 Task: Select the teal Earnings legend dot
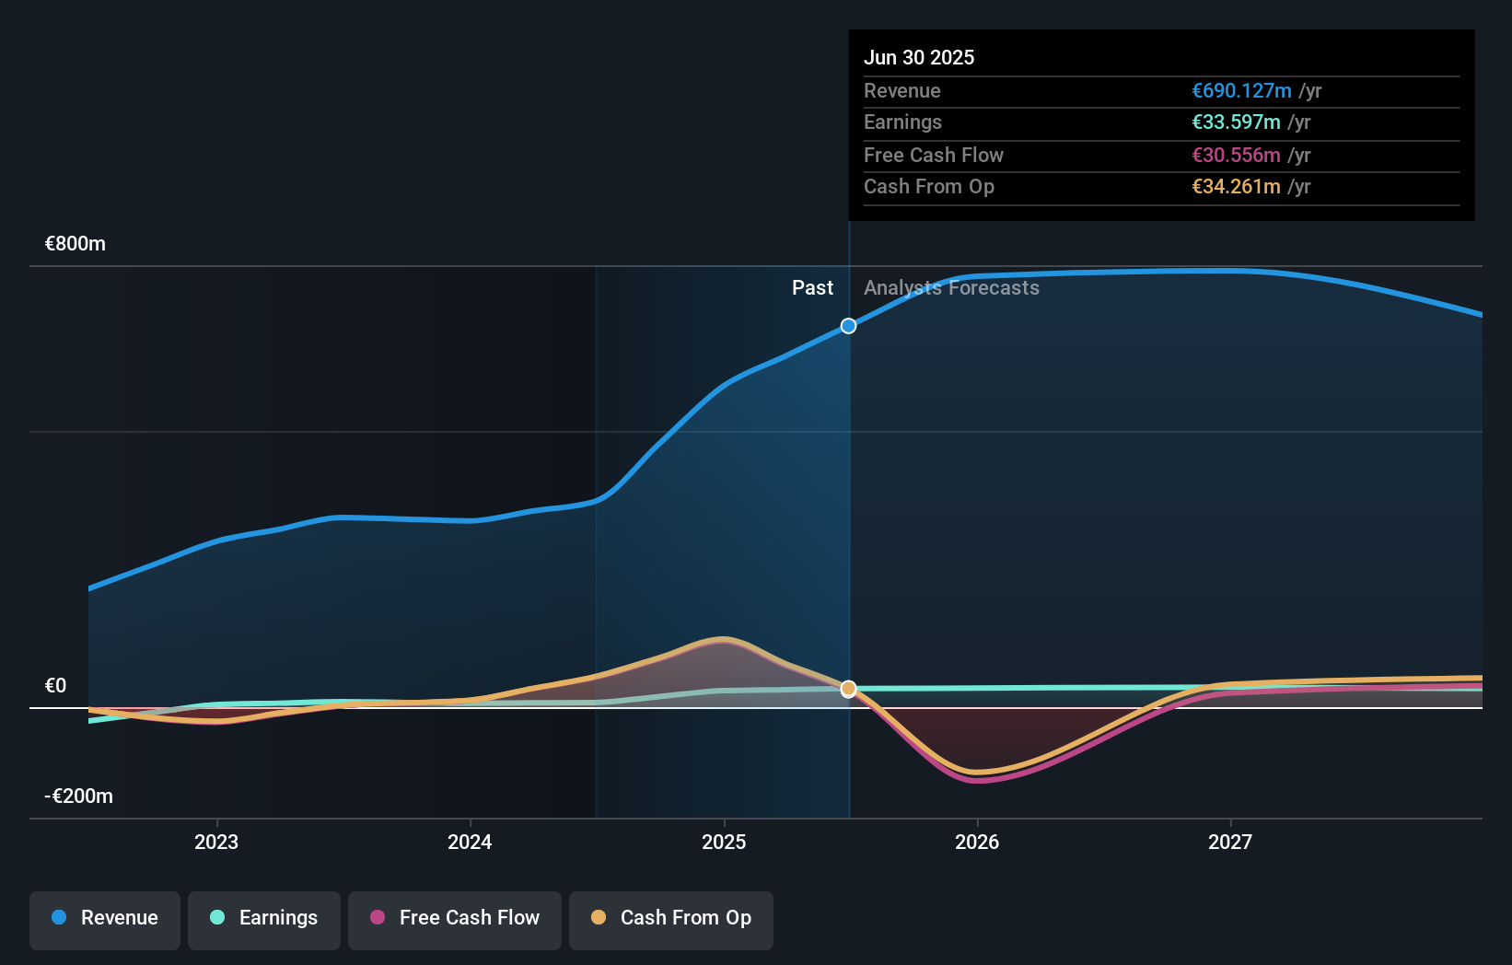[215, 918]
